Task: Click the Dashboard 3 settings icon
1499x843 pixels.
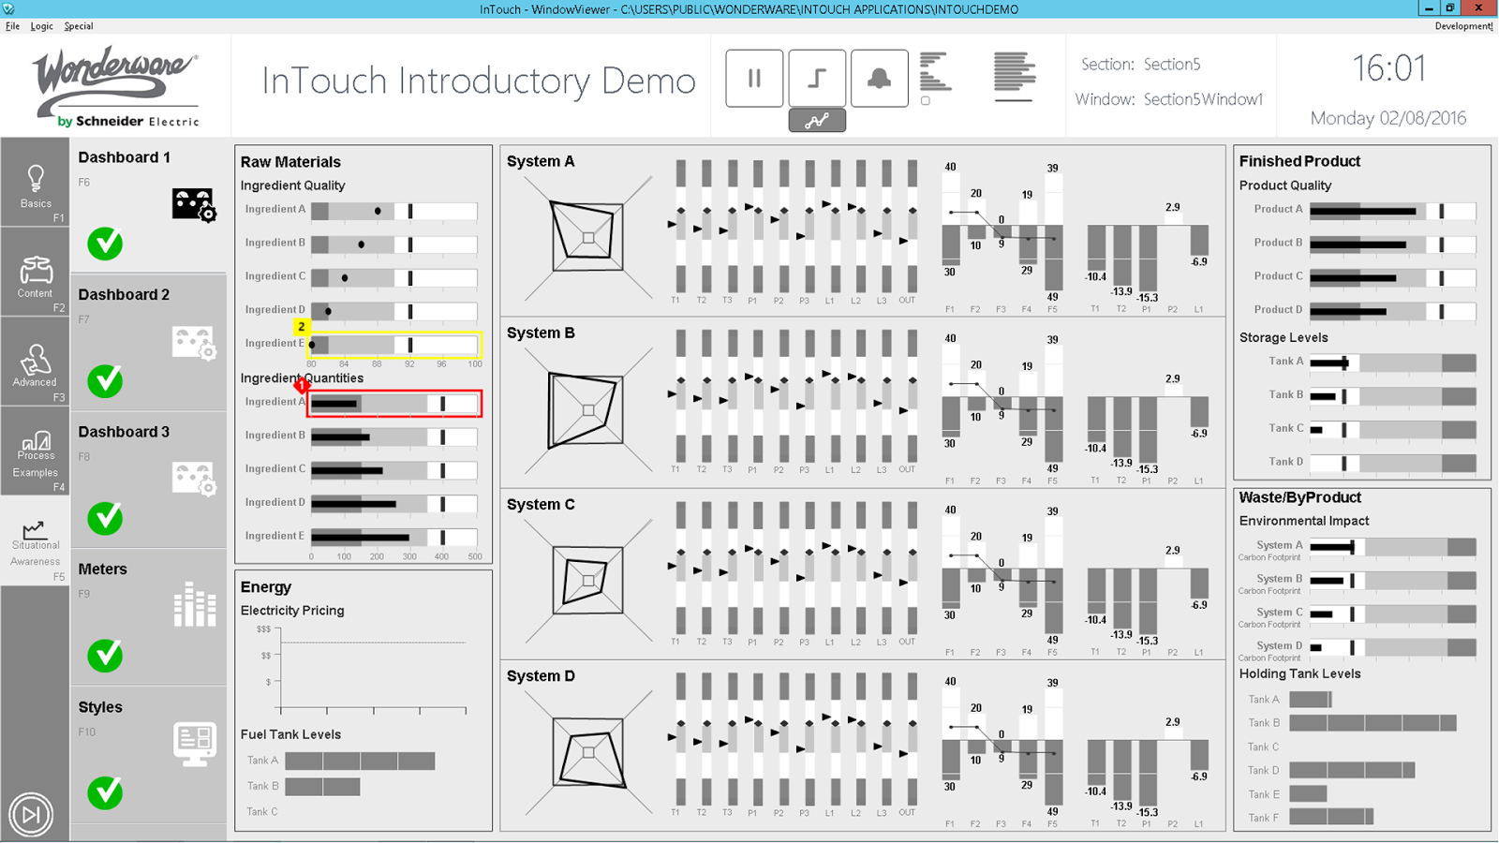Action: (194, 478)
